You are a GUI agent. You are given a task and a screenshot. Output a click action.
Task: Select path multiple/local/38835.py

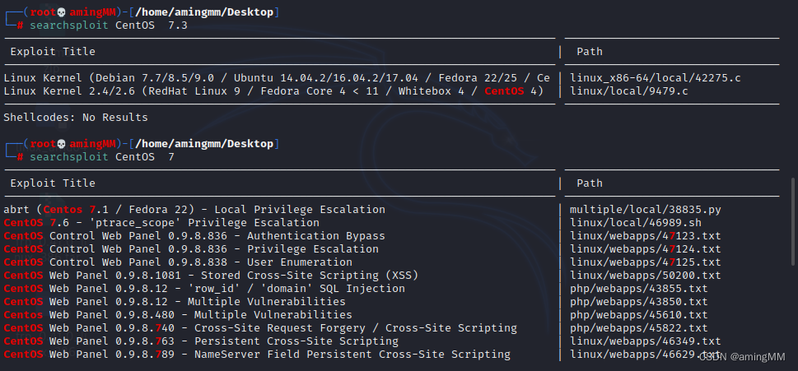pos(646,210)
